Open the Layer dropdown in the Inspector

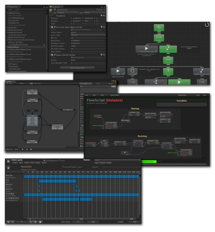pyautogui.click(x=95, y=13)
